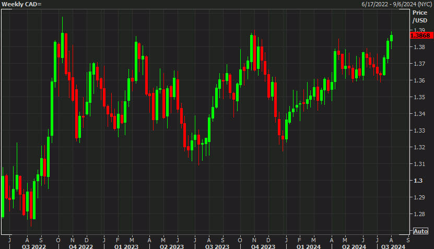The width and height of the screenshot is (434, 249).
Task: Click the F month label above Q1 2024
Action: [299, 240]
